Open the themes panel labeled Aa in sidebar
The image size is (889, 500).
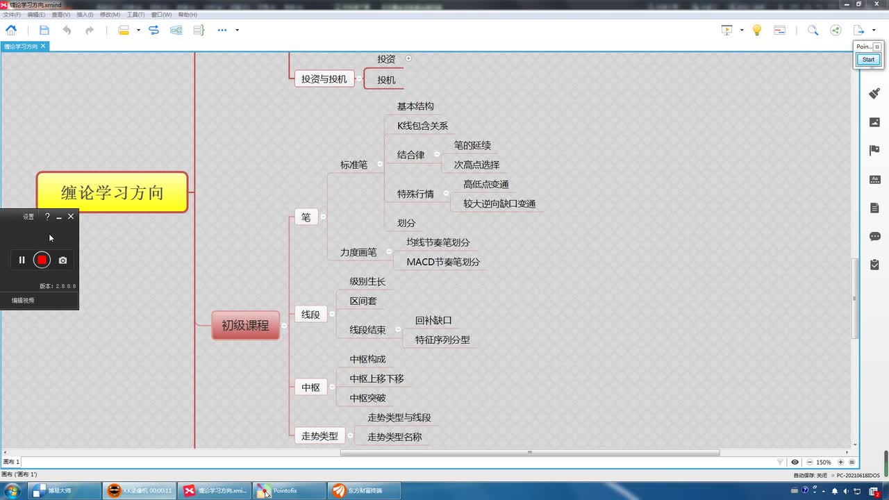[874, 179]
